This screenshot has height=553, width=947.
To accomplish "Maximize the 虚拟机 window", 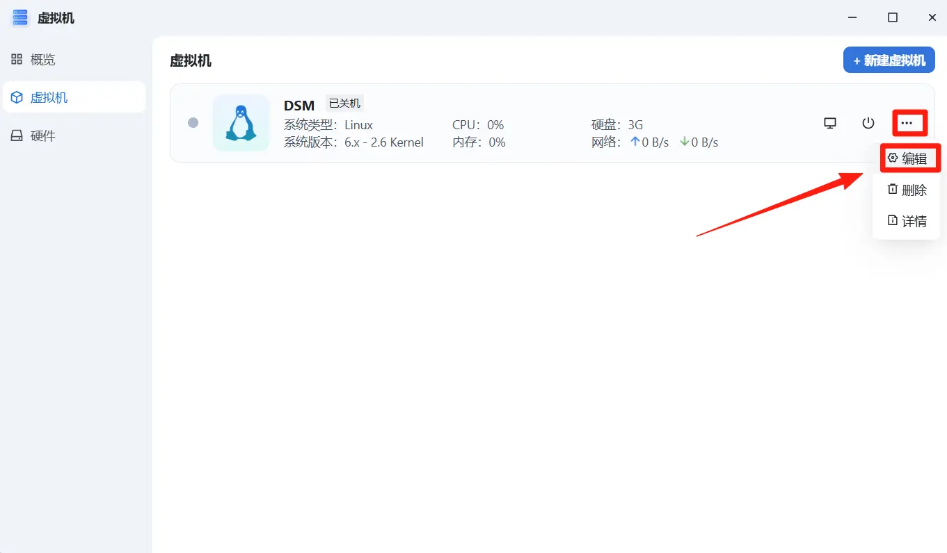I will 892,18.
